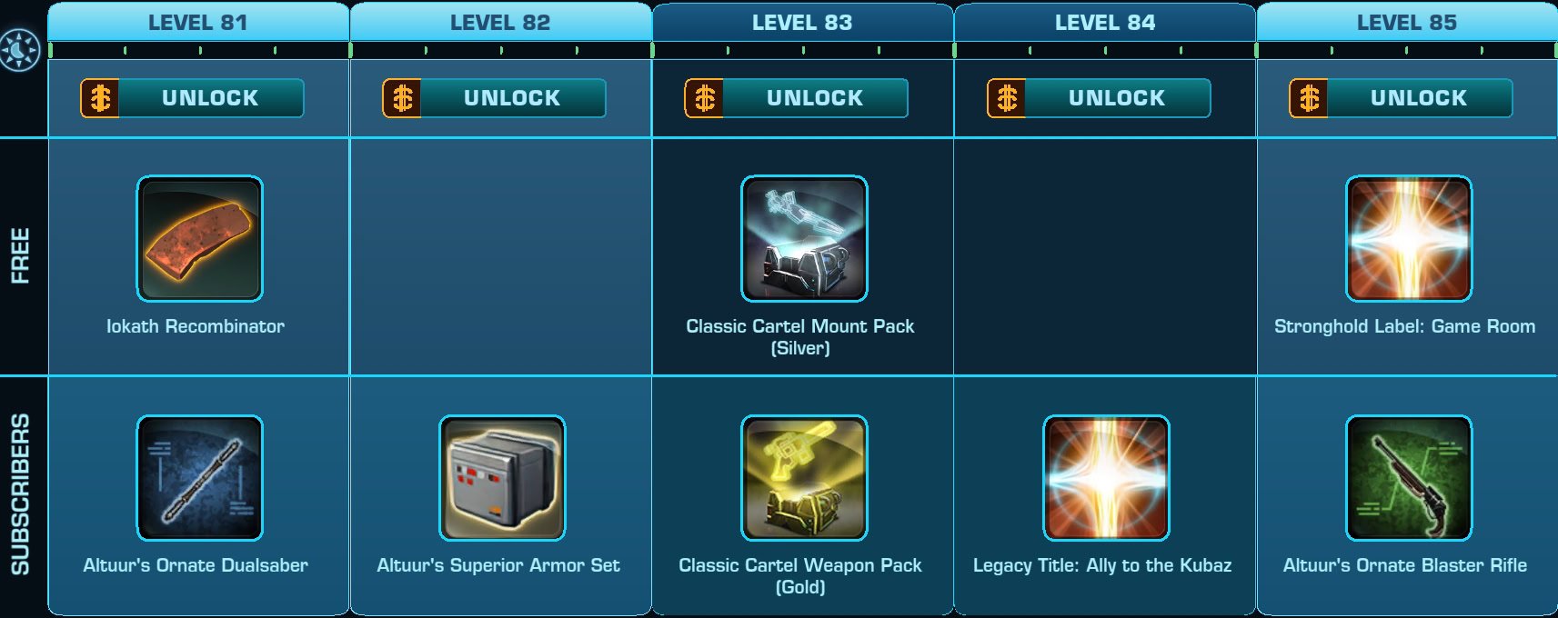This screenshot has width=1558, height=618.
Task: Click the Unlock button for Level 82
Action: tap(494, 98)
